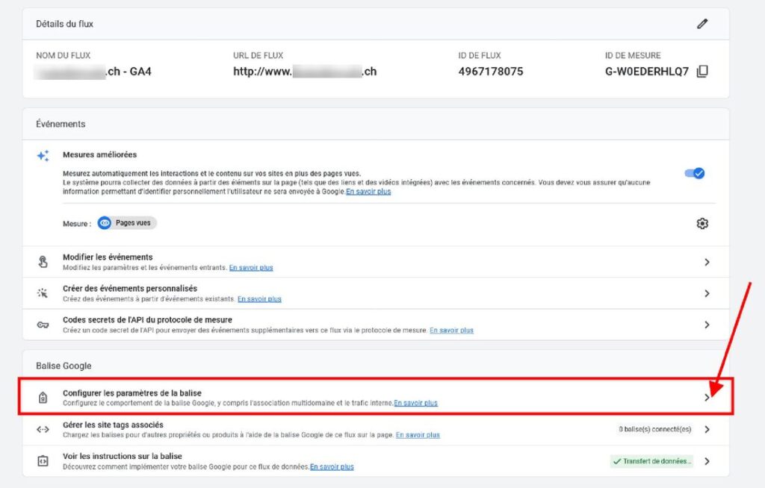Click En savoir plus link under Mesures améliorées

[x=368, y=192]
